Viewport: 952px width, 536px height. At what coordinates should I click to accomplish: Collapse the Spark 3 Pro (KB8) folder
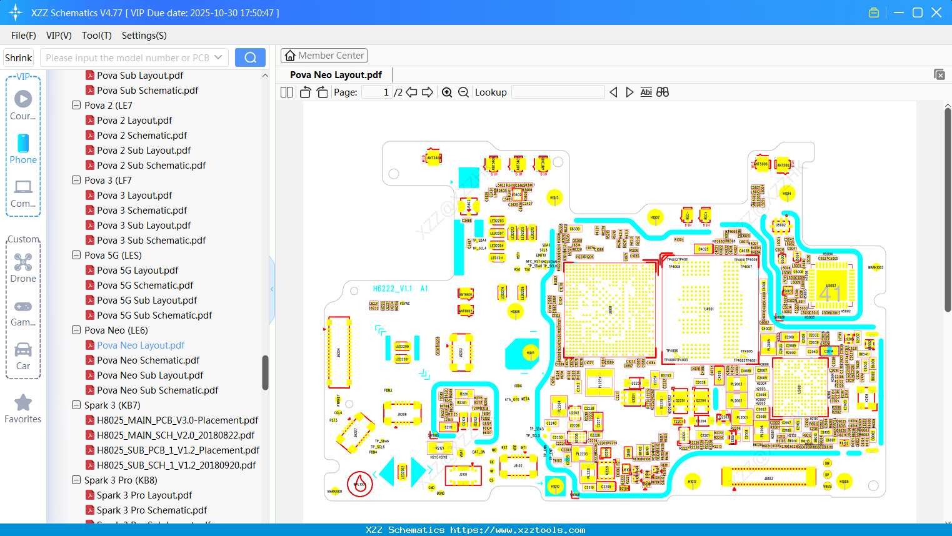click(76, 480)
